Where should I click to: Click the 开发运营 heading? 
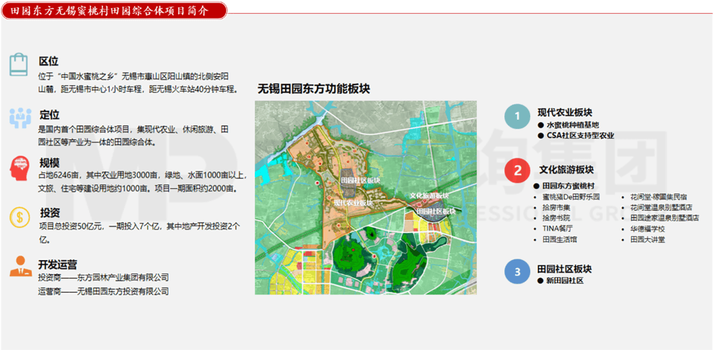click(57, 265)
